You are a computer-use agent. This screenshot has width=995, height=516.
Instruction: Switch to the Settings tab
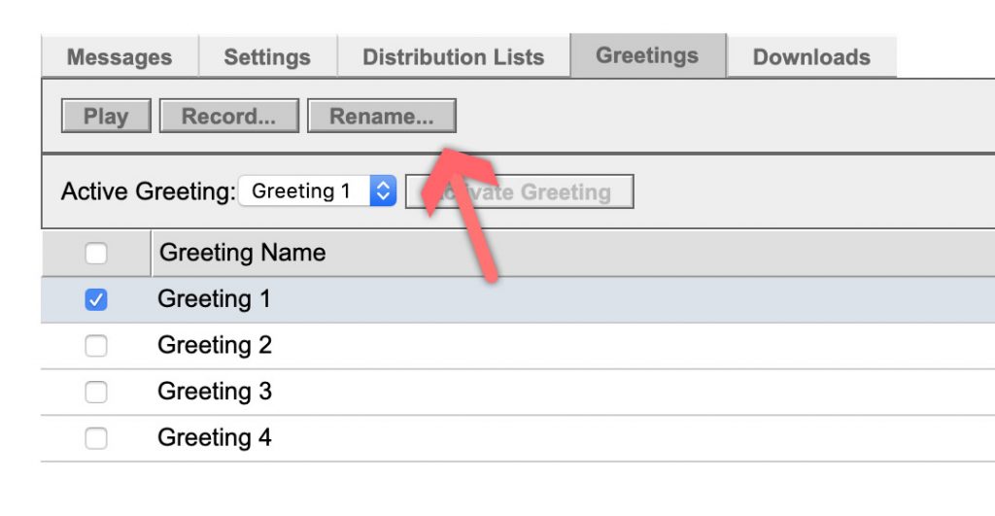[267, 56]
